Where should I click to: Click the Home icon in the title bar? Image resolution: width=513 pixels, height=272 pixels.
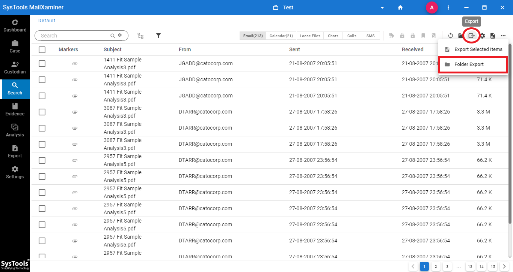400,7
